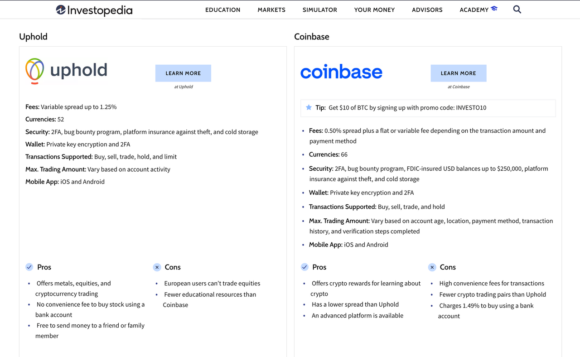Open the Advisors menu

[x=427, y=10]
